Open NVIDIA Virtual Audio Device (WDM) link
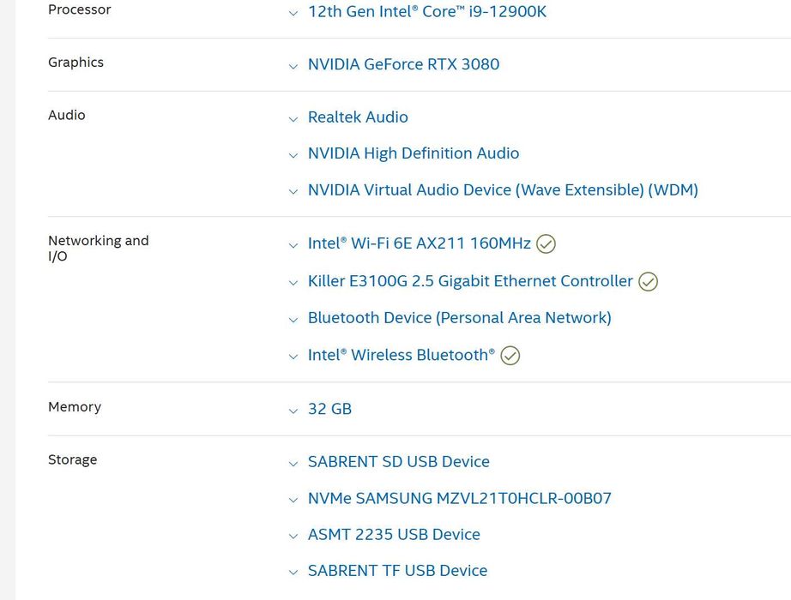Viewport: 791px width, 600px height. [x=503, y=190]
